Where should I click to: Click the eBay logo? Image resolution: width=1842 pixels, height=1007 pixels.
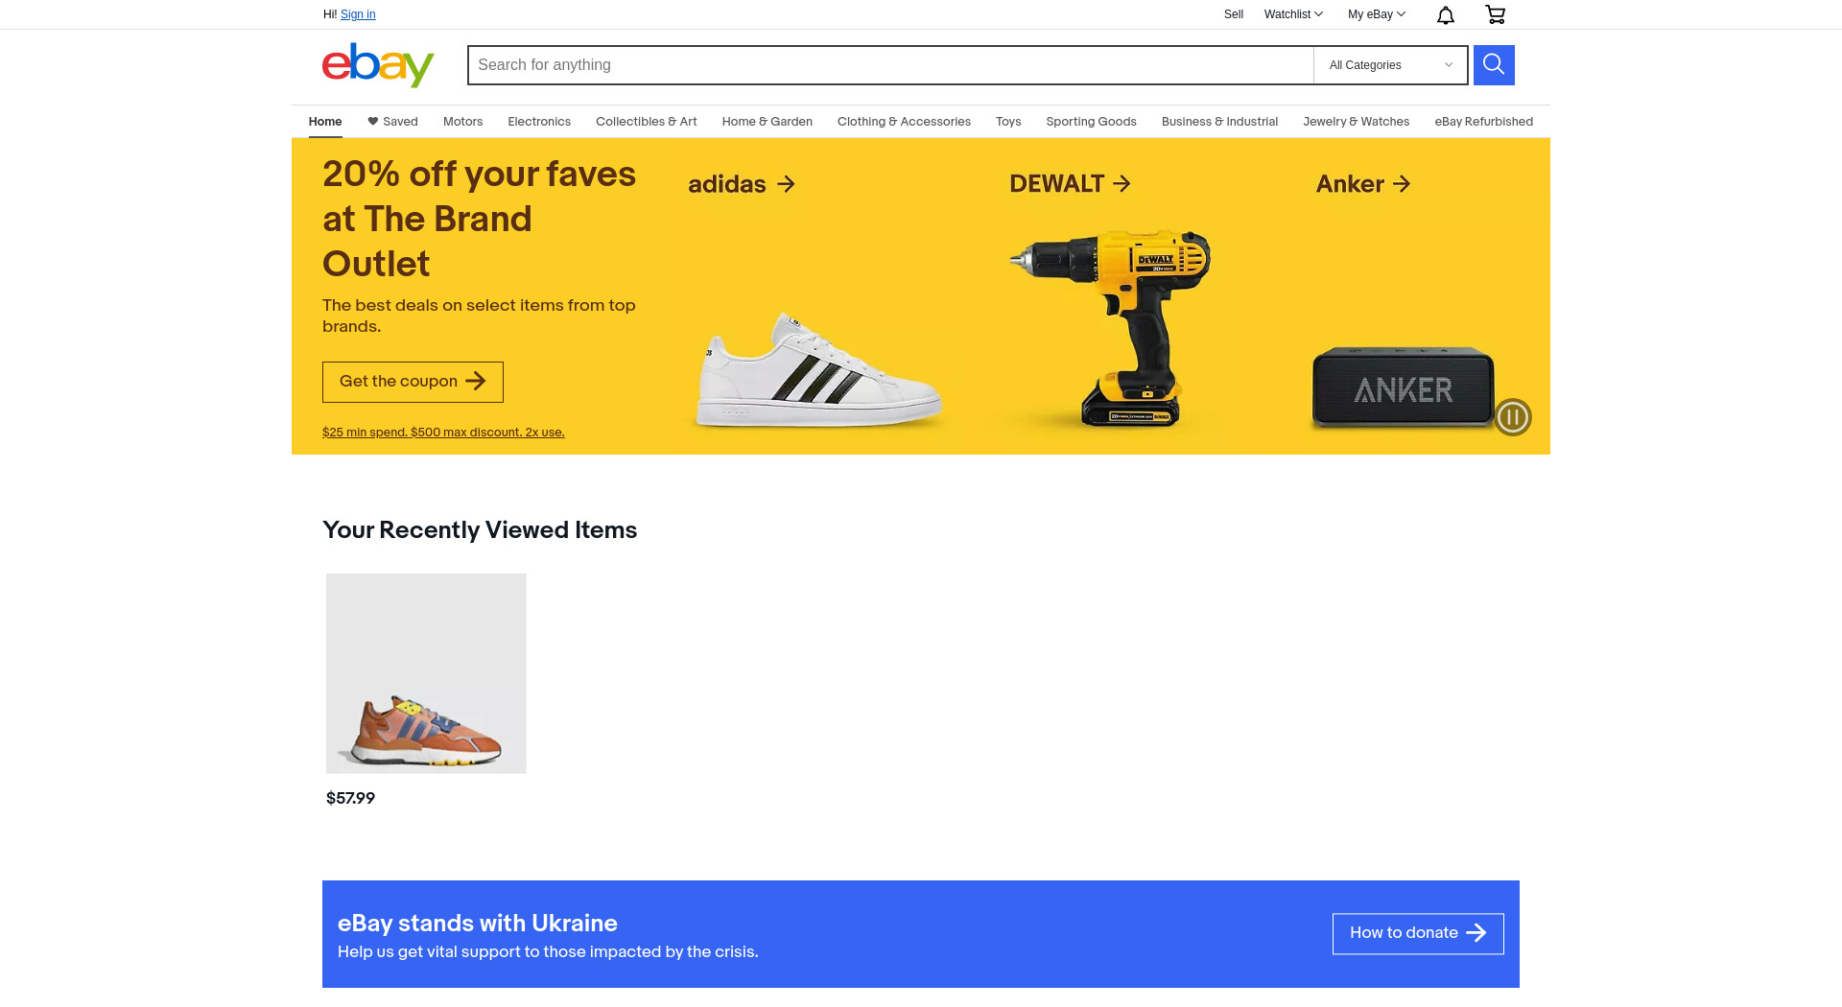(378, 65)
